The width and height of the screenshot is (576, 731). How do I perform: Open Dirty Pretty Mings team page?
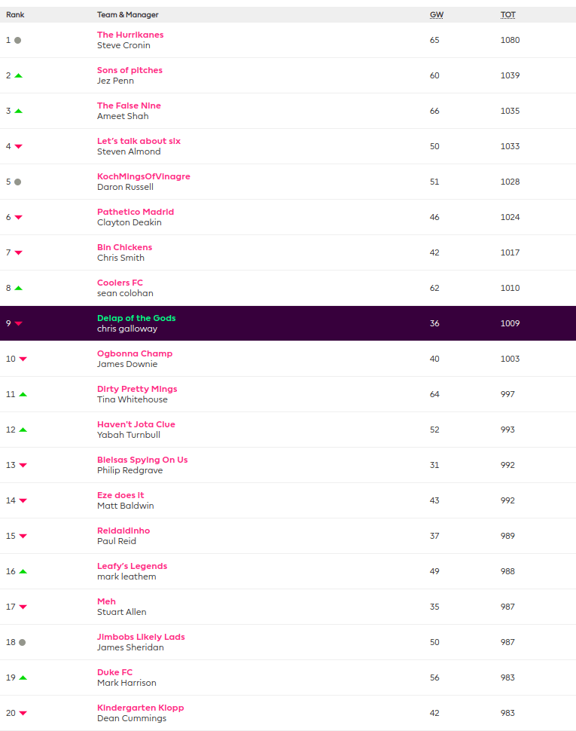click(x=137, y=389)
